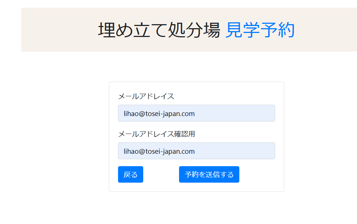The height and width of the screenshot is (224, 357).
Task: Click the beige header banner background
Action: [55, 29]
